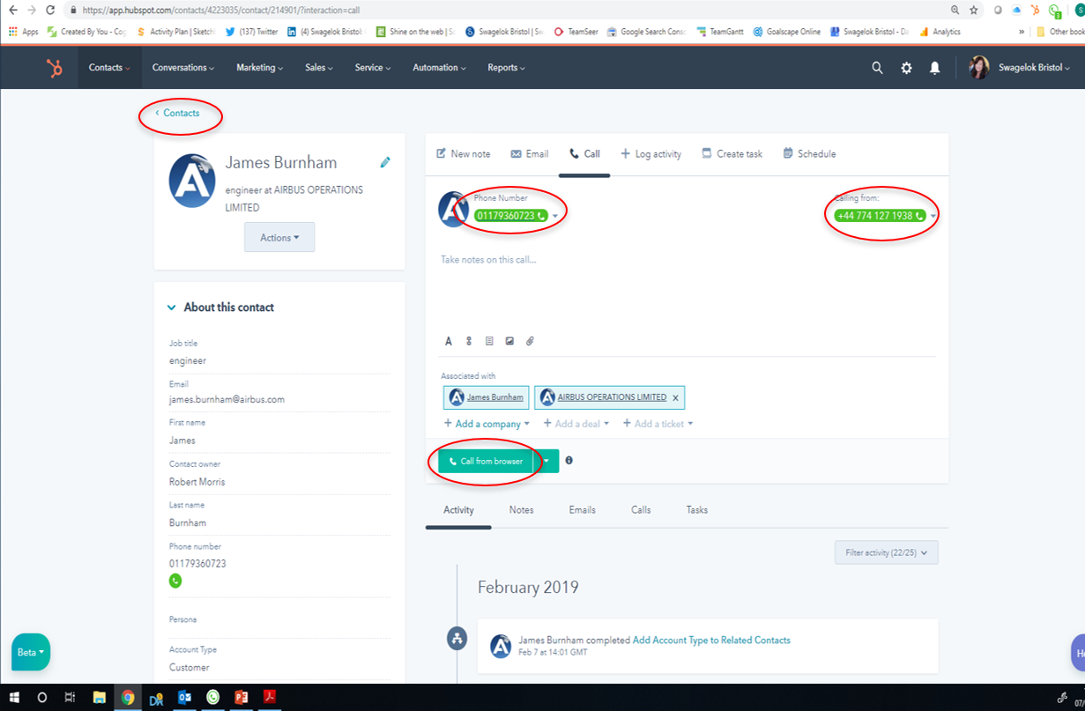Open PowerPoint from the taskbar
This screenshot has width=1085, height=711.
242,697
